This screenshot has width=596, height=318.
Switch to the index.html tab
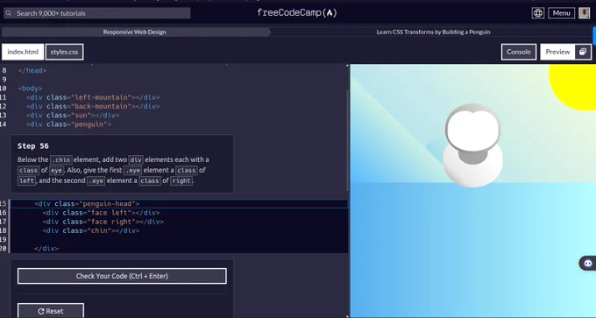pyautogui.click(x=23, y=52)
